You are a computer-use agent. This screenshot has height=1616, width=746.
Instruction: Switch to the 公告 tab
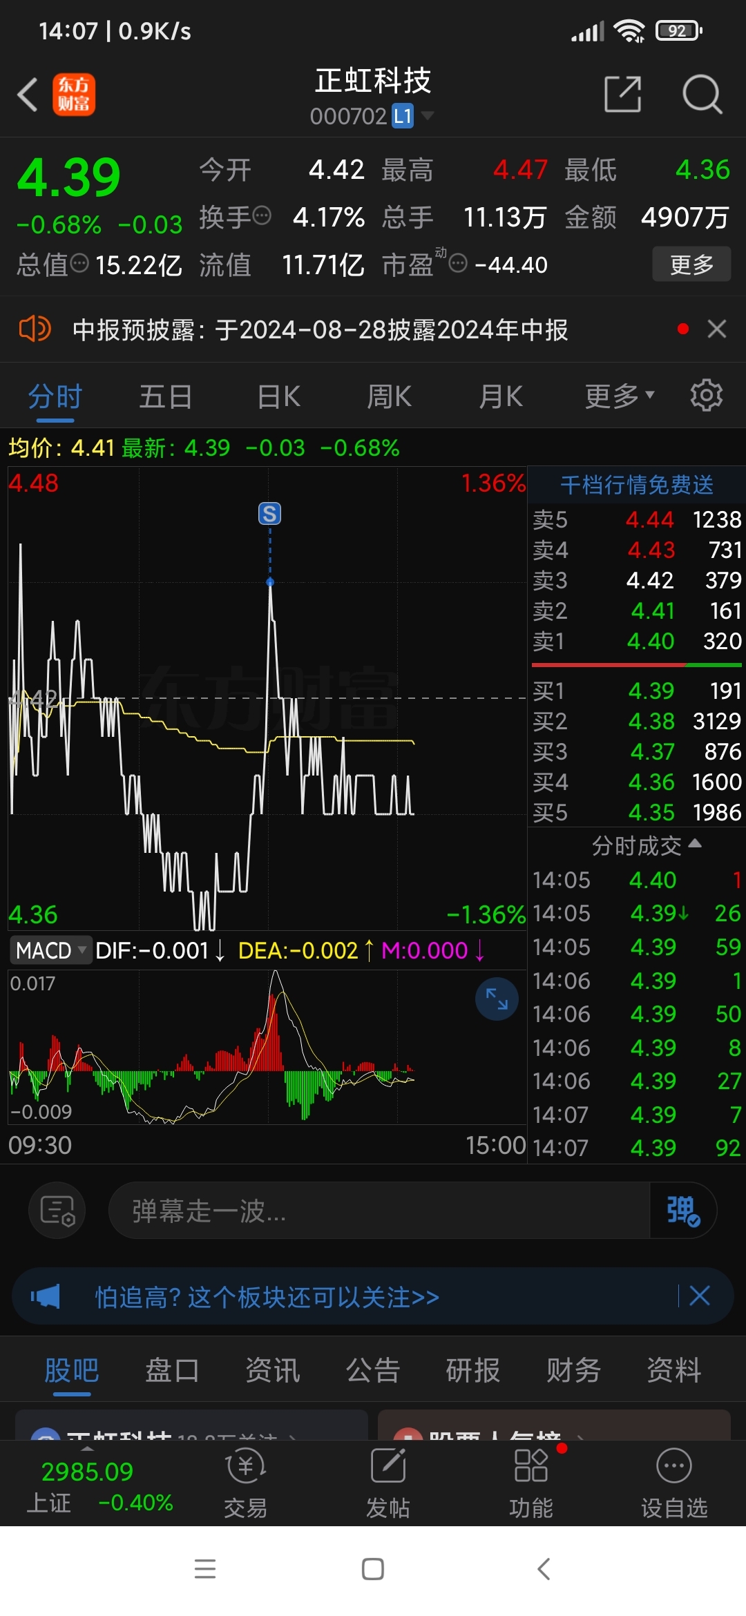click(x=373, y=1370)
